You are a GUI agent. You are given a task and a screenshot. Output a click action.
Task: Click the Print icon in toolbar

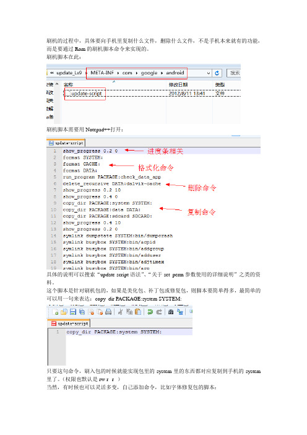pos(108,312)
